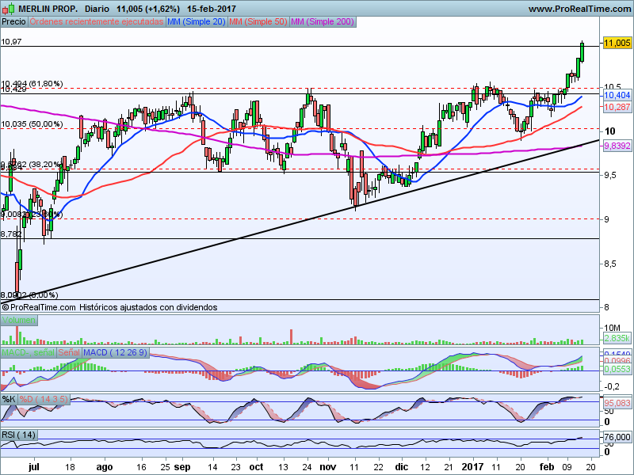Select the 8,0902 (0,00%) Fibonacci label
The image size is (634, 475).
pos(29,295)
